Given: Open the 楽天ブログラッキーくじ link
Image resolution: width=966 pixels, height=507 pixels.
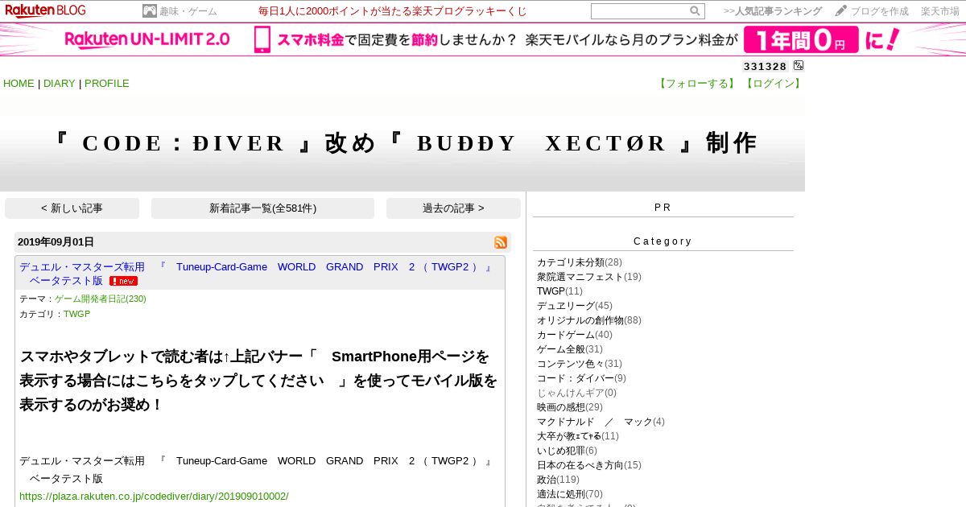Looking at the screenshot, I should 393,11.
